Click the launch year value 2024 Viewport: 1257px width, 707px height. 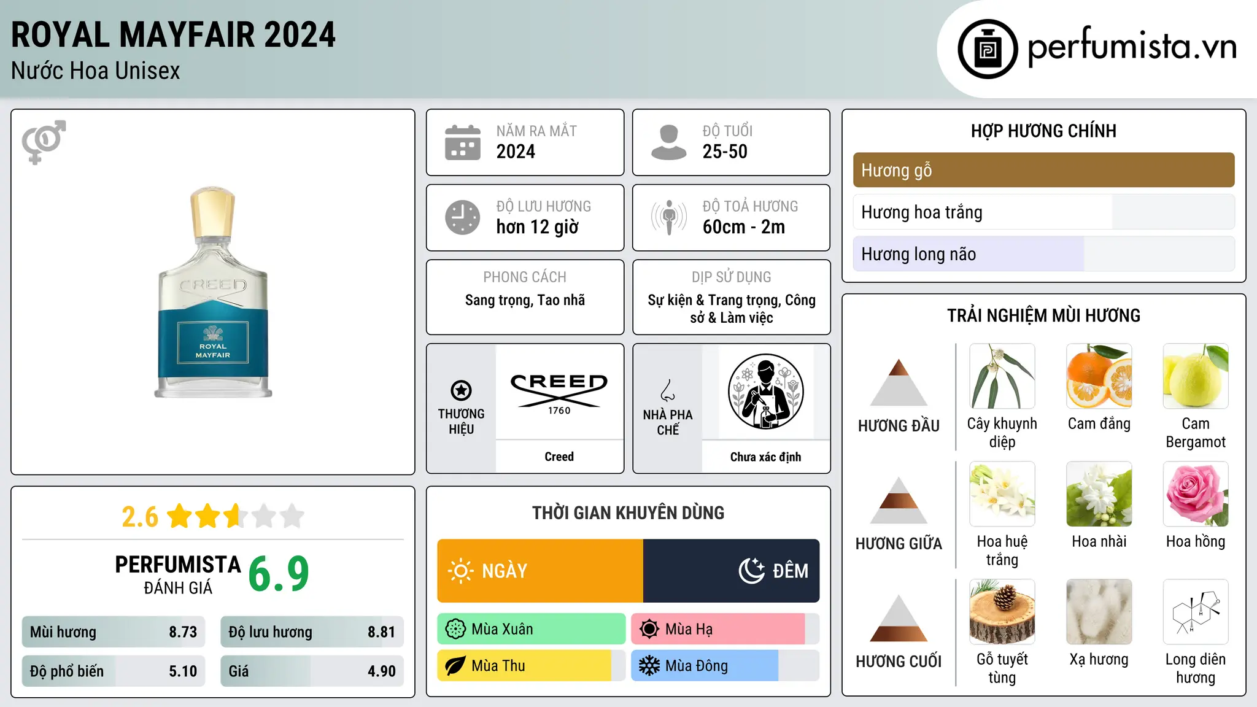pyautogui.click(x=516, y=152)
